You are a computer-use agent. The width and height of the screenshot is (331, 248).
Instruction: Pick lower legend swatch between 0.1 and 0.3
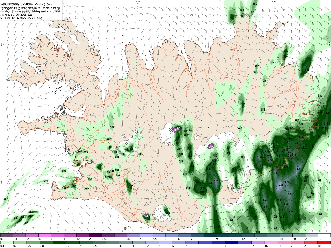(x=6, y=242)
